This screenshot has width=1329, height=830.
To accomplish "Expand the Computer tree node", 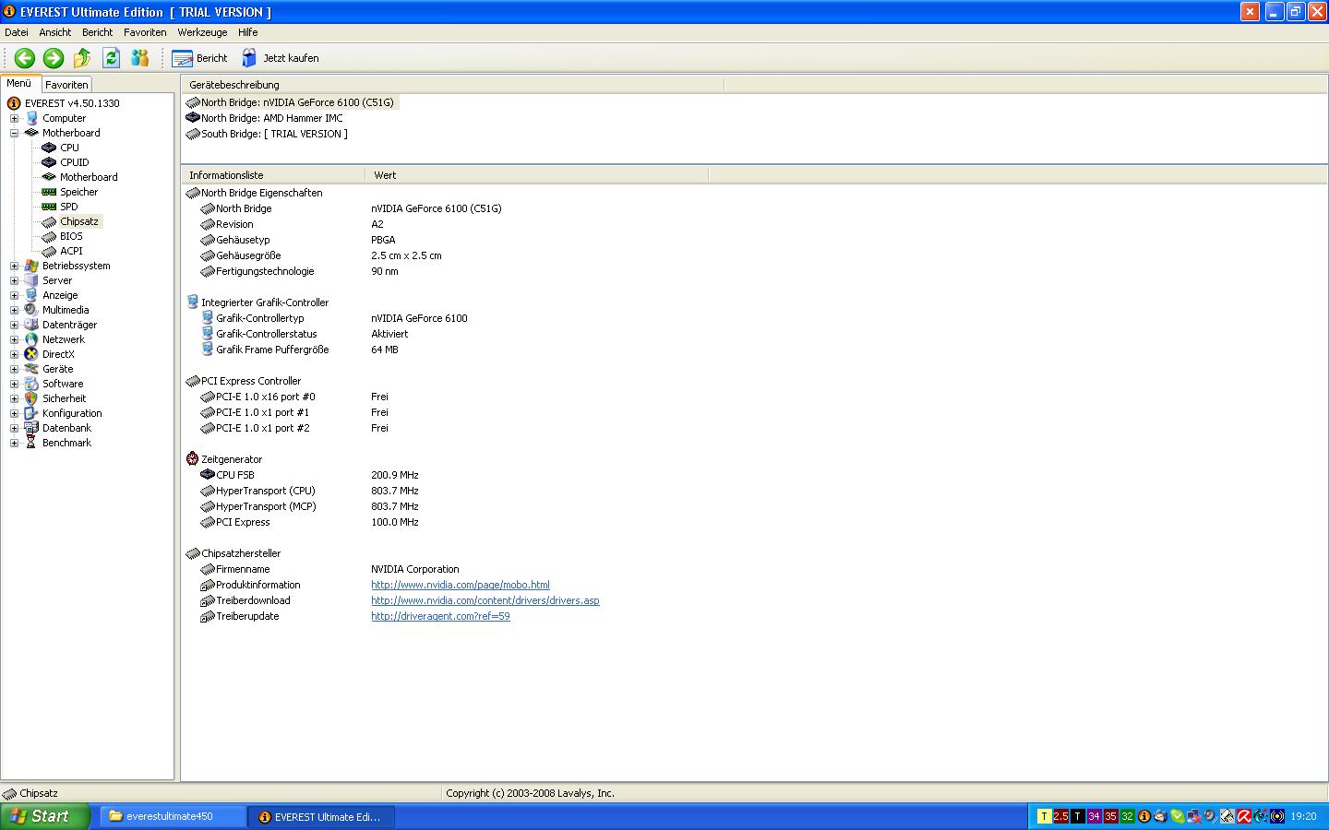I will click(x=14, y=118).
